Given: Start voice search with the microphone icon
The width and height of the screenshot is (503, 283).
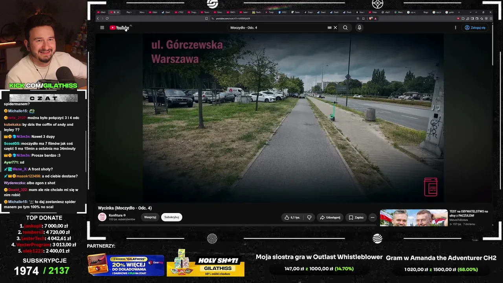Looking at the screenshot, I should pos(359,28).
